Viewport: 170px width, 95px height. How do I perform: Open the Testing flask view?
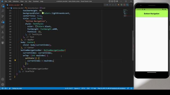pyautogui.click(x=3, y=32)
